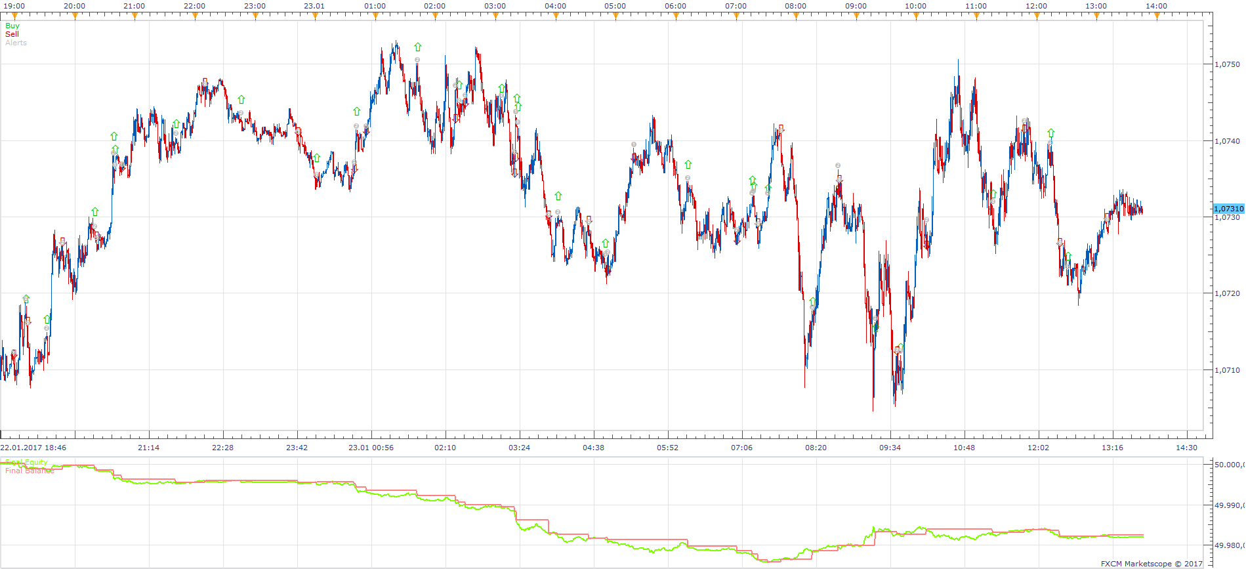
Task: Click the orange marker under the 23.01 date label
Action: (315, 16)
